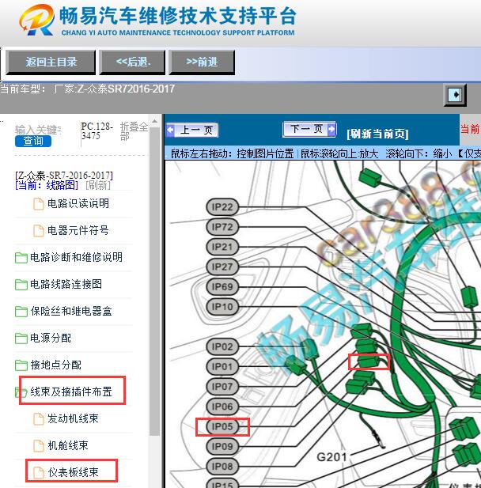Go to previous page with 上一页

192,130
